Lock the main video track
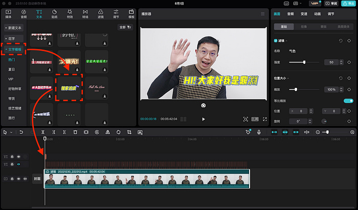The width and height of the screenshot is (358, 210). (x=12, y=179)
